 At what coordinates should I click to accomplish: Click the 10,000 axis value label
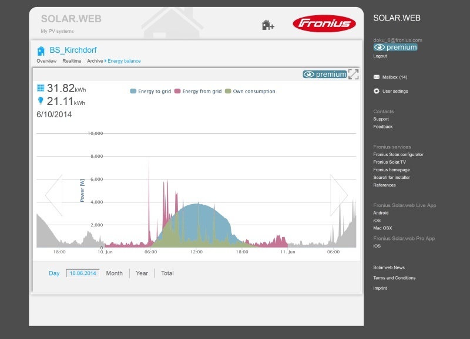click(x=95, y=134)
